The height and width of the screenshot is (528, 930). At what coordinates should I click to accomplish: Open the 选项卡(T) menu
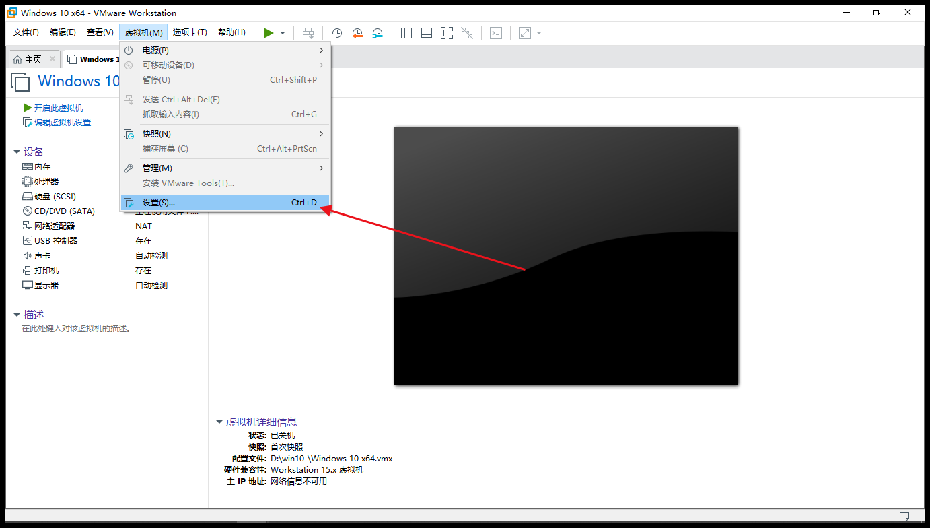(190, 32)
